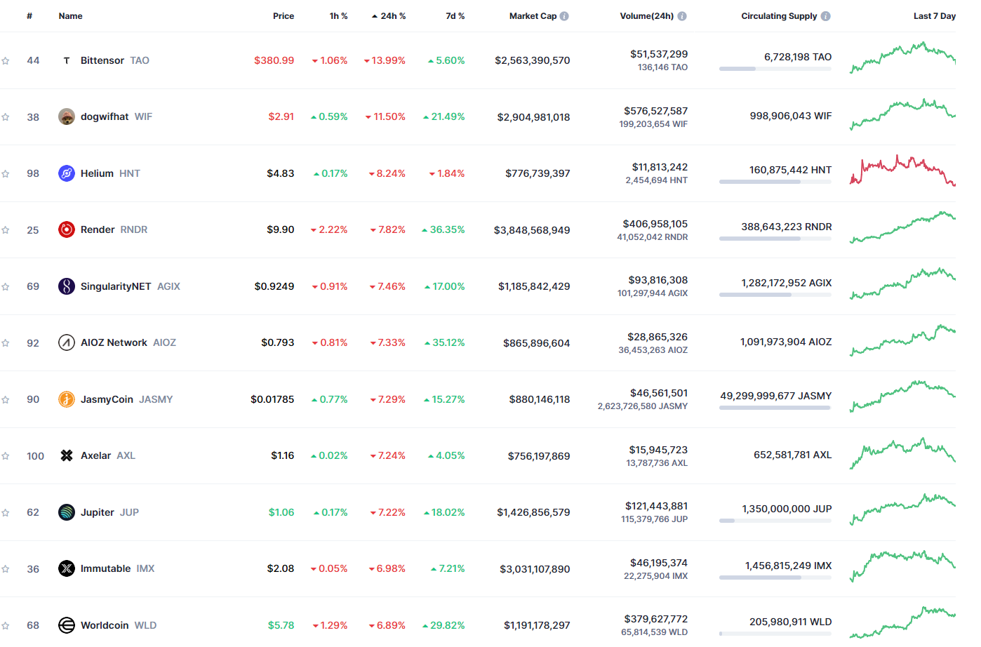Open the Helium 7-day price chart
Viewport: 981px width, 647px height.
pyautogui.click(x=902, y=171)
